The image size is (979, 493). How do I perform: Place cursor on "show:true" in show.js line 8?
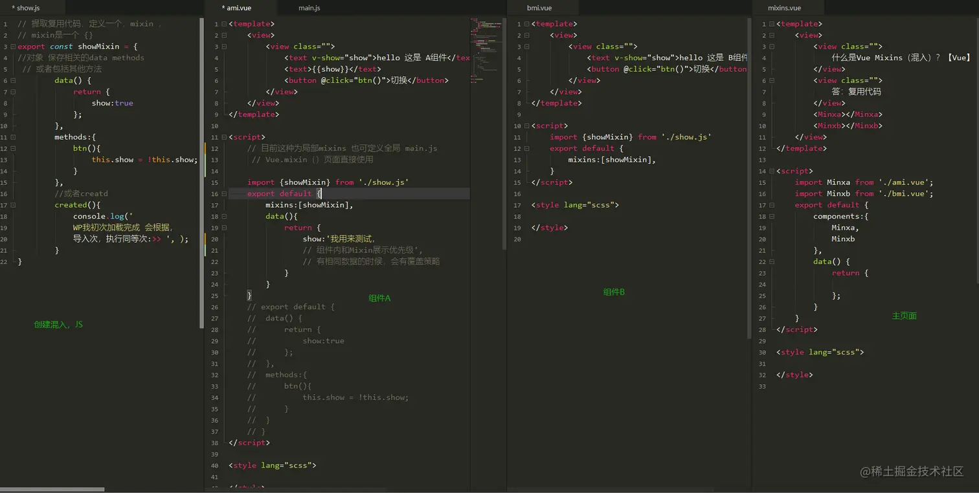[113, 103]
